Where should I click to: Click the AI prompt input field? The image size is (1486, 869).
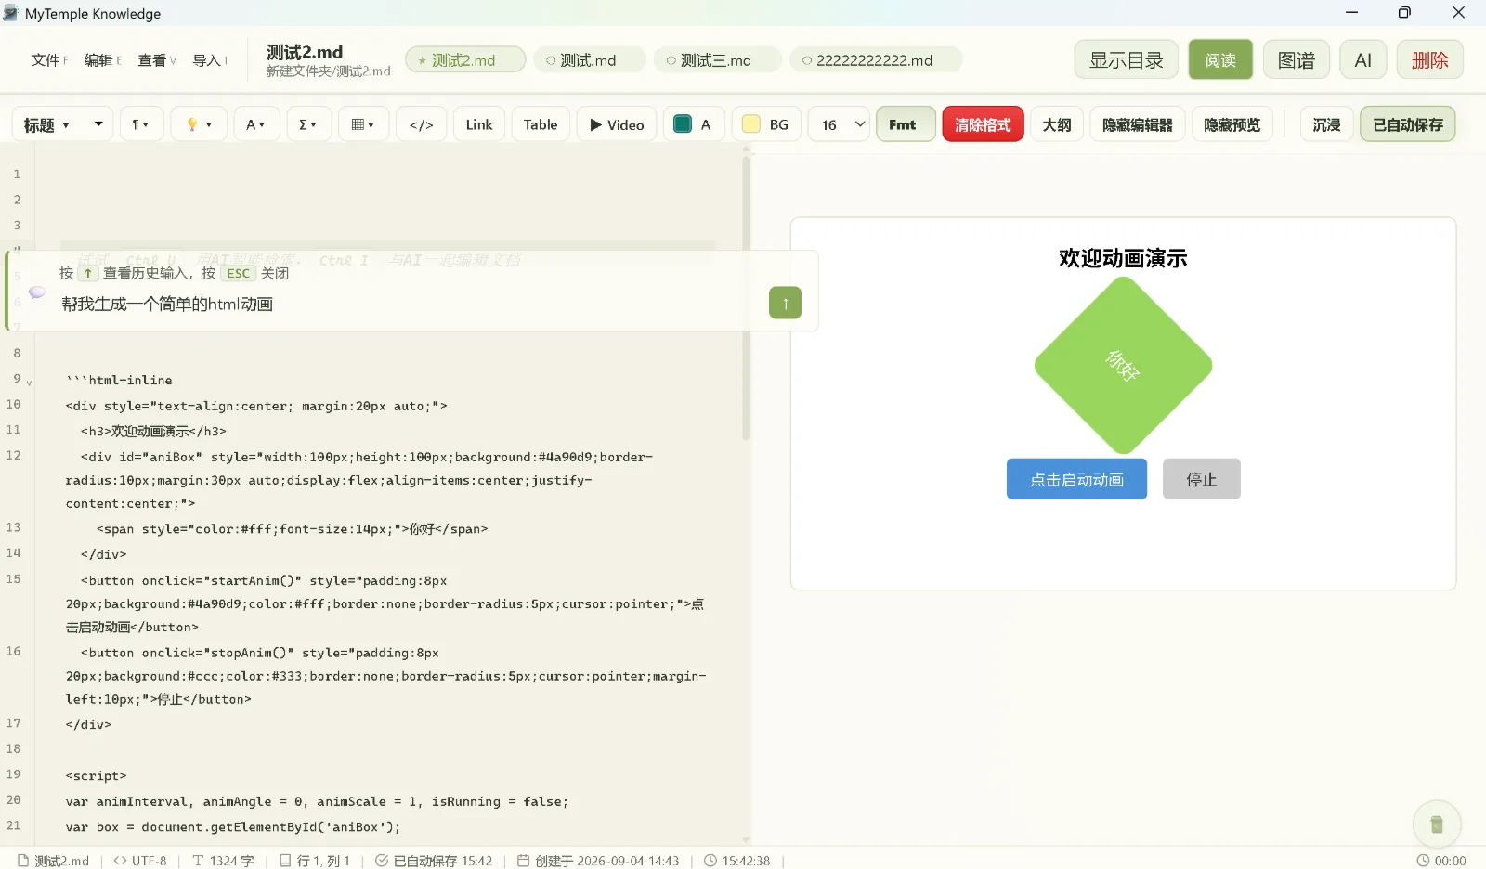pyautogui.click(x=409, y=304)
